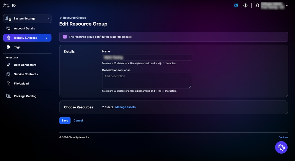The width and height of the screenshot is (295, 161).
Task: Grab the description textarea resize handle
Action: click(190, 87)
